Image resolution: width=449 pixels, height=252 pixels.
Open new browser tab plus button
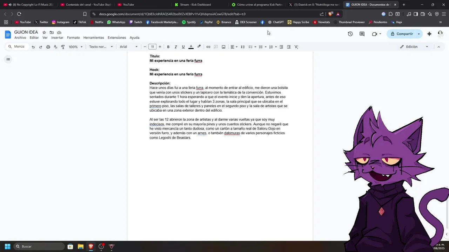pyautogui.click(x=404, y=5)
